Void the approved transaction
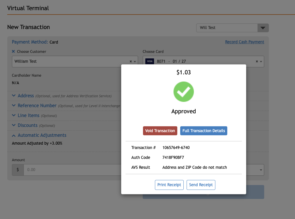295x219 pixels. click(160, 131)
